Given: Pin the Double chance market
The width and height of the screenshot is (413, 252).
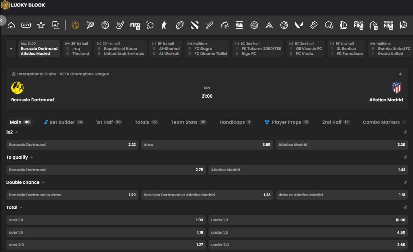Looking at the screenshot, I should 405,183.
